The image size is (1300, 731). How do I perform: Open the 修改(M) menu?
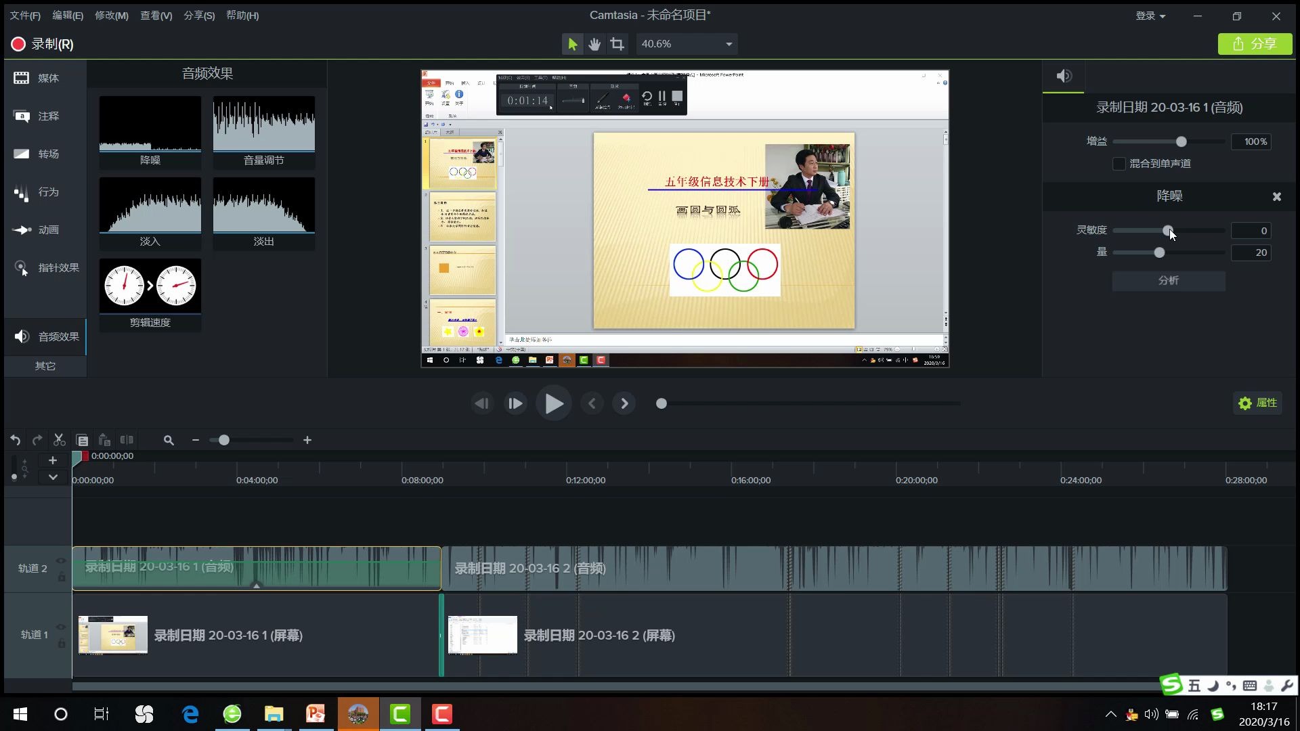(111, 16)
